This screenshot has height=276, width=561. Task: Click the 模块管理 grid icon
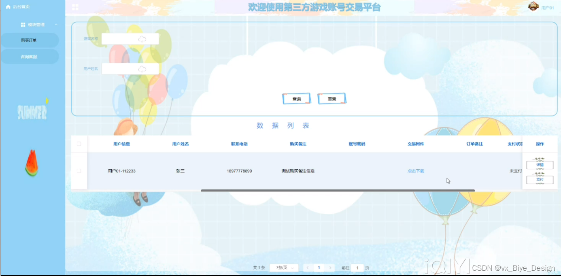[x=23, y=25]
